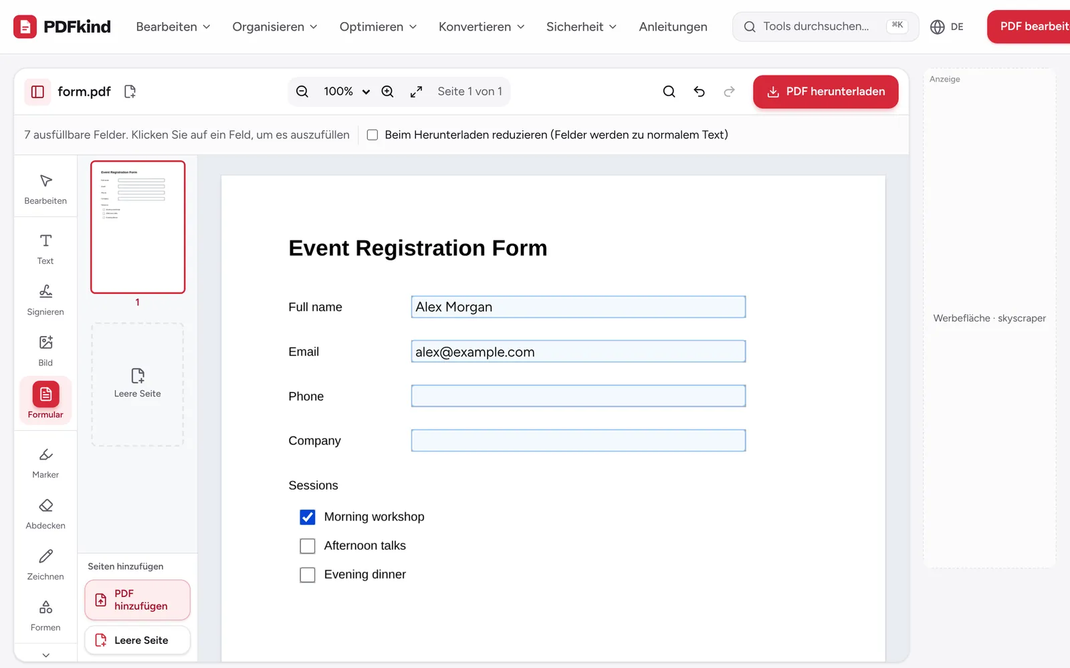The width and height of the screenshot is (1070, 668).
Task: Select the Marker tool
Action: coord(45,463)
